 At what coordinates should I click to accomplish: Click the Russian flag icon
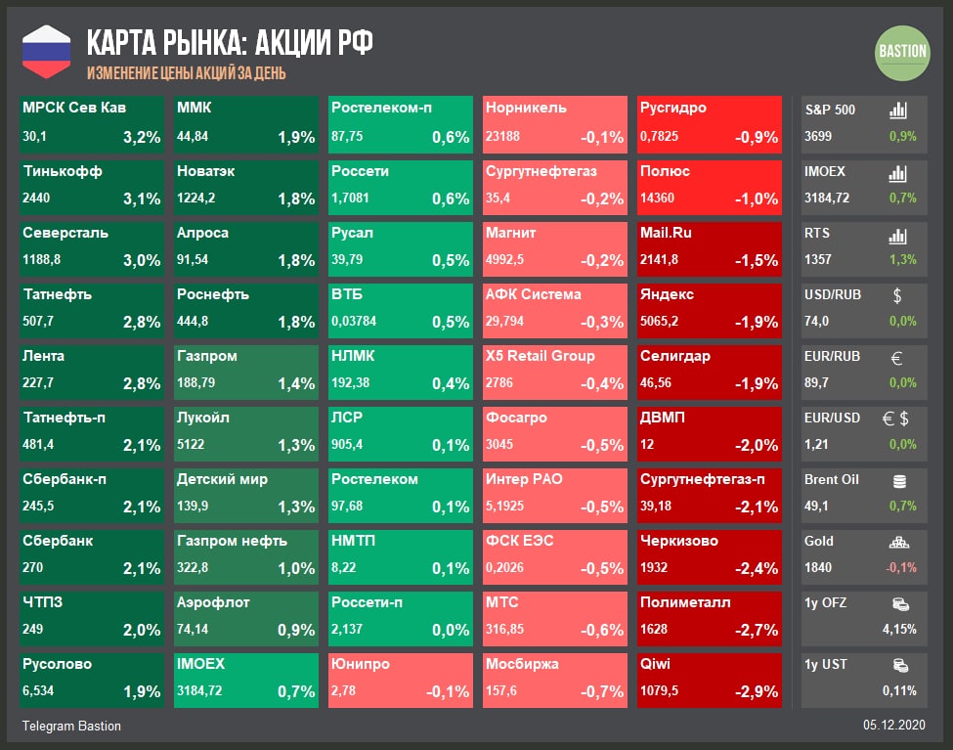(x=47, y=52)
